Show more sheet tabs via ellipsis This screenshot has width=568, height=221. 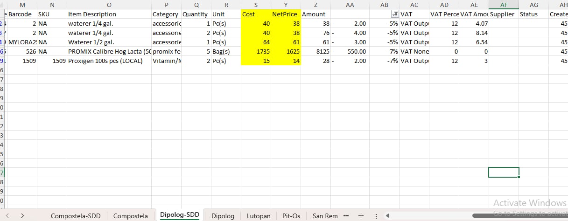click(346, 216)
